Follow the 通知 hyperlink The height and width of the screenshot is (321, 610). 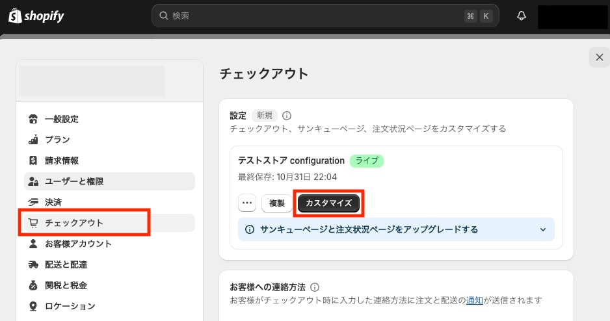coord(474,300)
